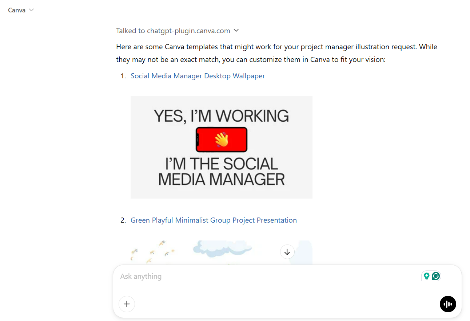This screenshot has height=321, width=470.
Task: Click the clouds presentation template thumbnail
Action: pos(222,253)
